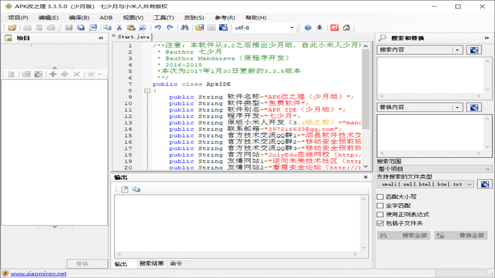
Task: Expand the 整个项目 search scope dropdown
Action: click(x=488, y=169)
